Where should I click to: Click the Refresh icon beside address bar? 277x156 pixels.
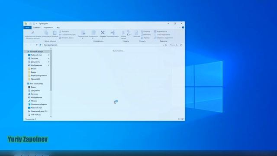point(166,45)
